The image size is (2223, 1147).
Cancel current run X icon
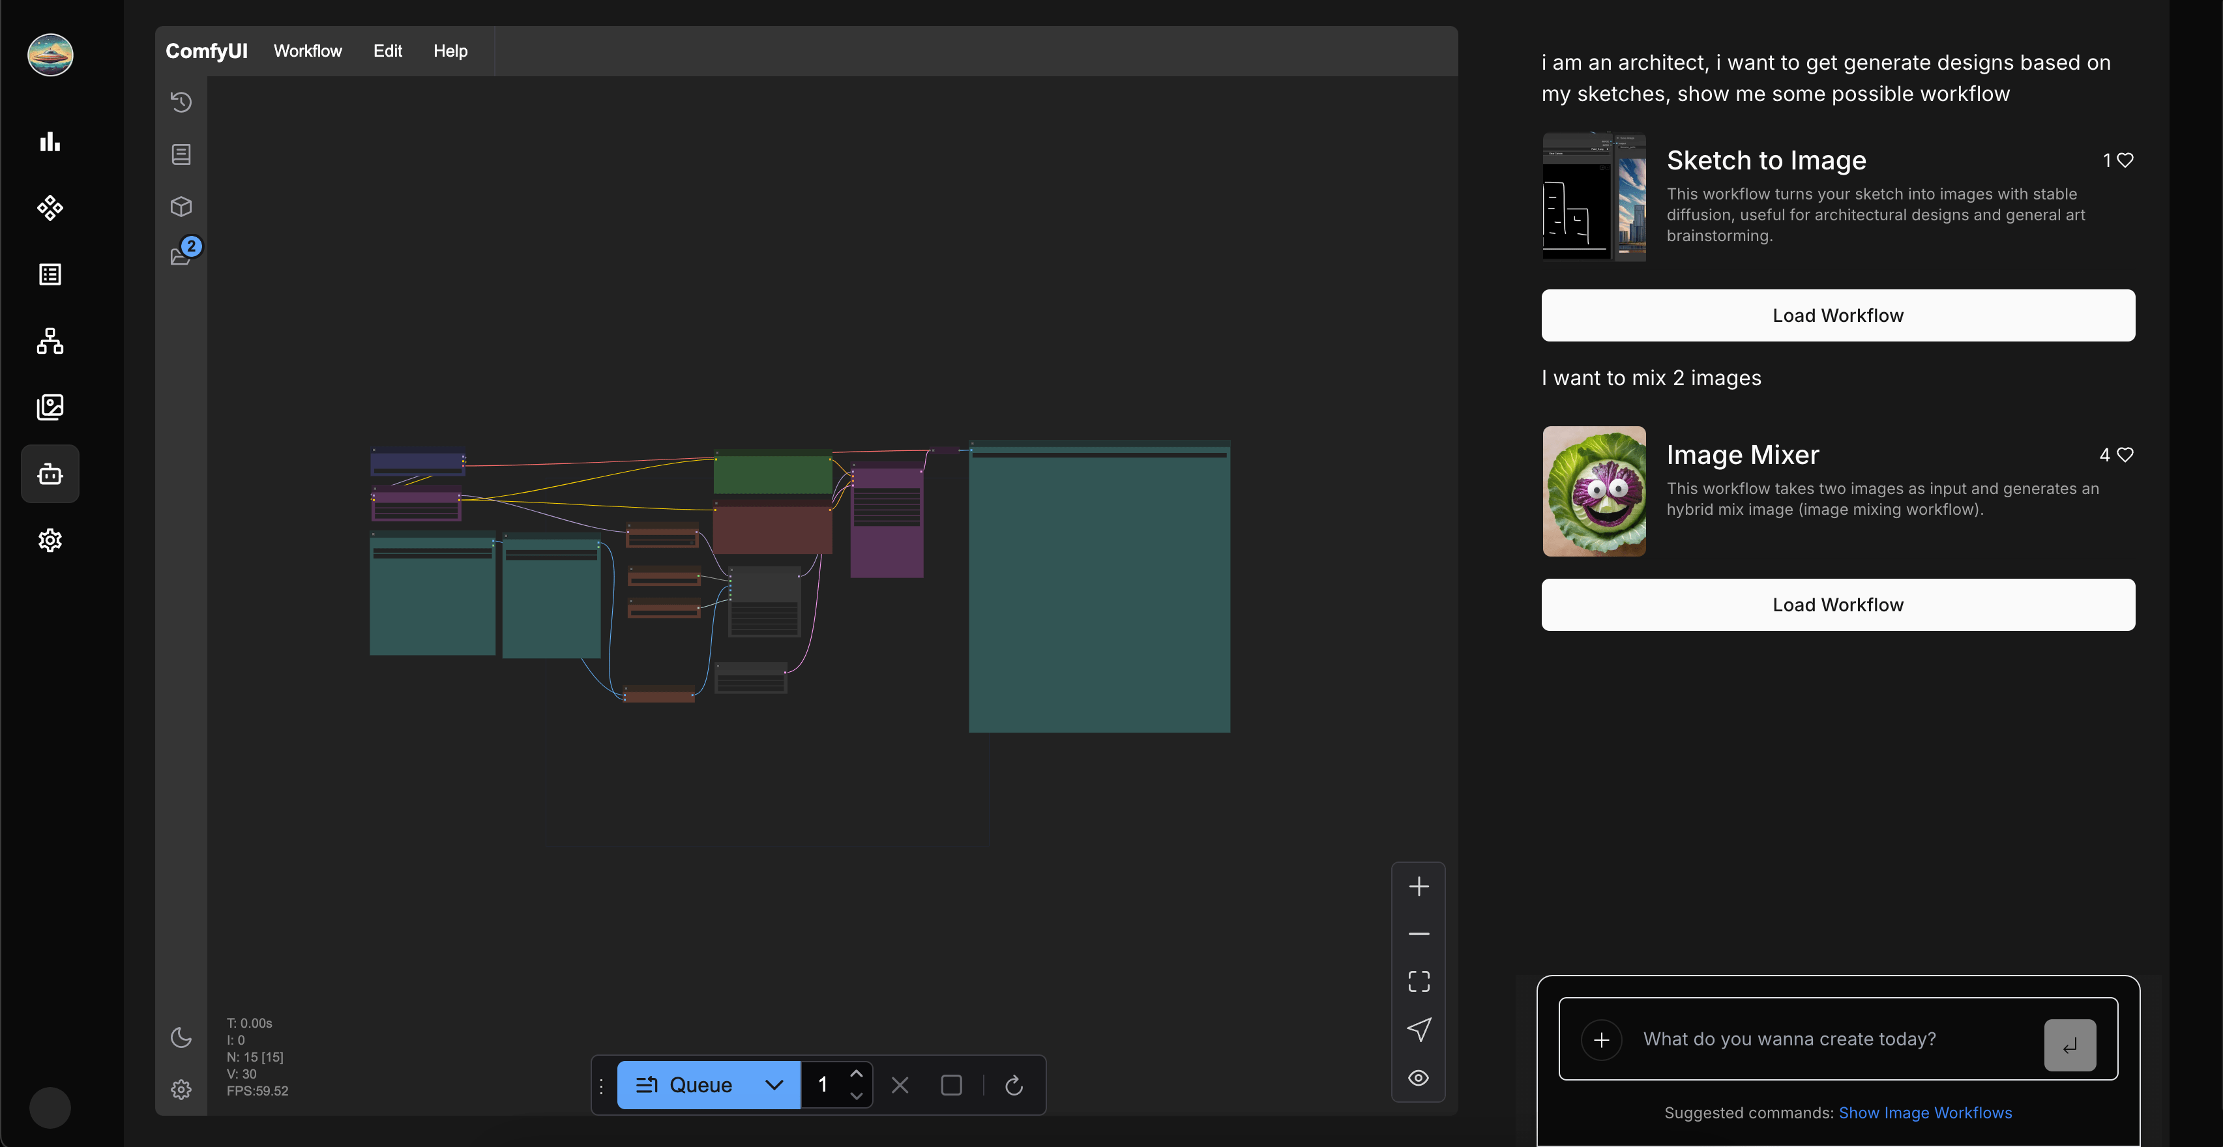click(x=899, y=1085)
